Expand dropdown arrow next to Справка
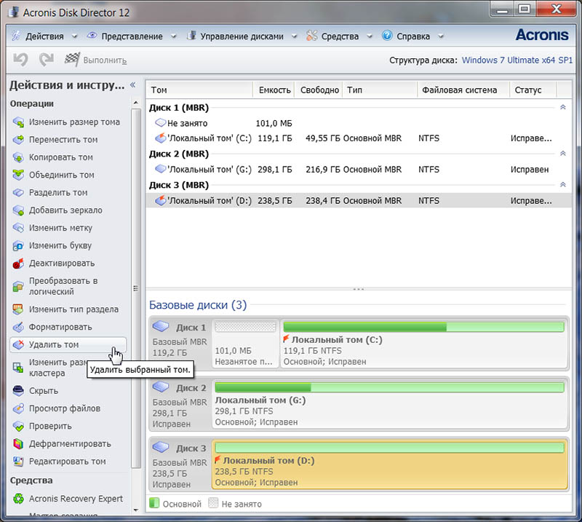 click(441, 36)
